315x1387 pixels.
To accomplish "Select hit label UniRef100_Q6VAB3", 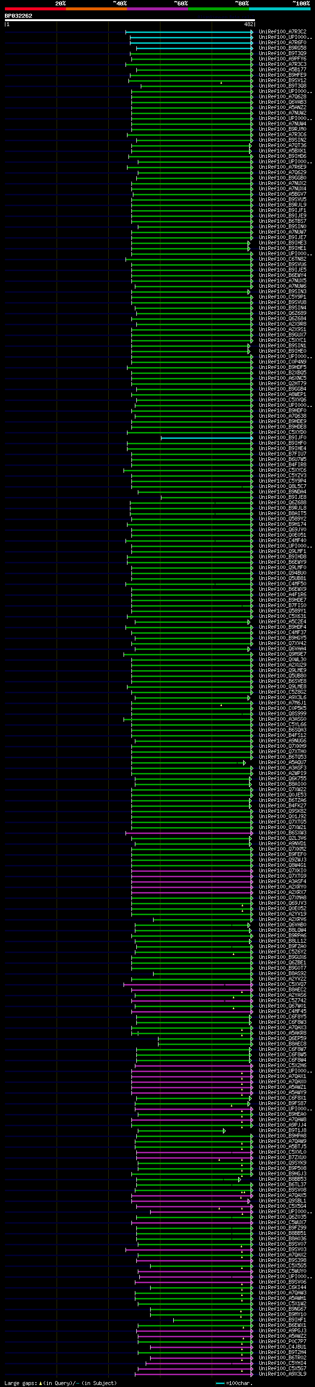I will click(x=283, y=102).
